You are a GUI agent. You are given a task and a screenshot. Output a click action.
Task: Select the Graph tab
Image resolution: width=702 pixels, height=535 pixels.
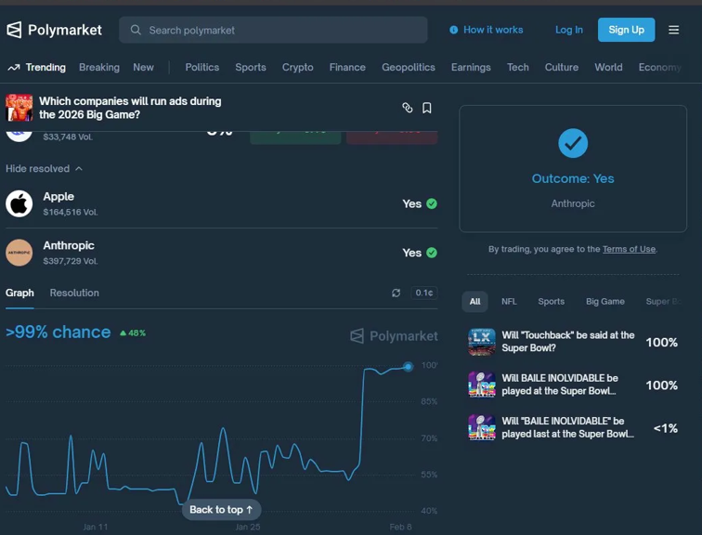pyautogui.click(x=19, y=293)
